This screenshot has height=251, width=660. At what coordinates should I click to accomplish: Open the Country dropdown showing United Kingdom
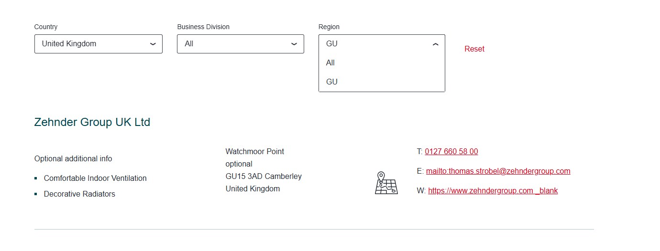click(98, 44)
